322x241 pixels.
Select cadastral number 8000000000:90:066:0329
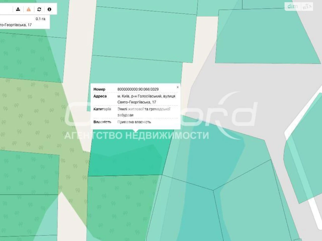[138, 89]
